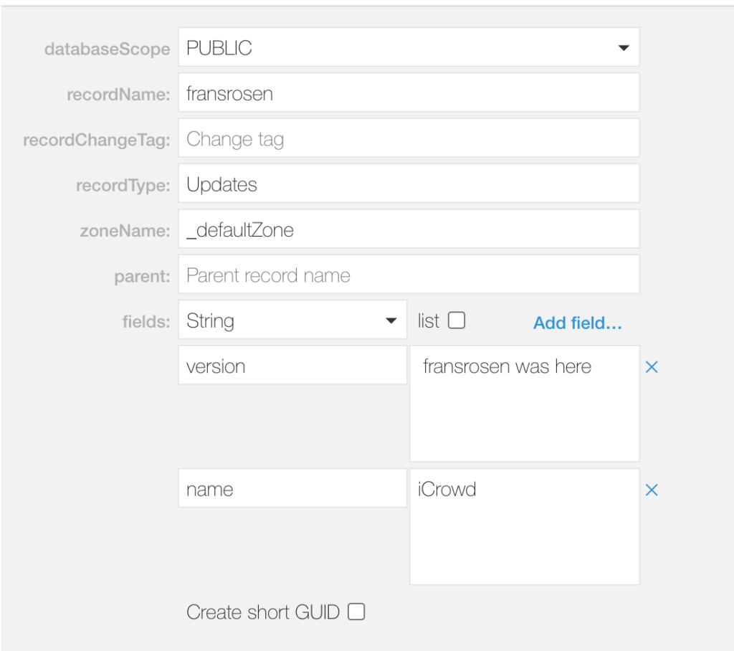Click the value box containing fransrosen was here
734x651 pixels.
[524, 401]
